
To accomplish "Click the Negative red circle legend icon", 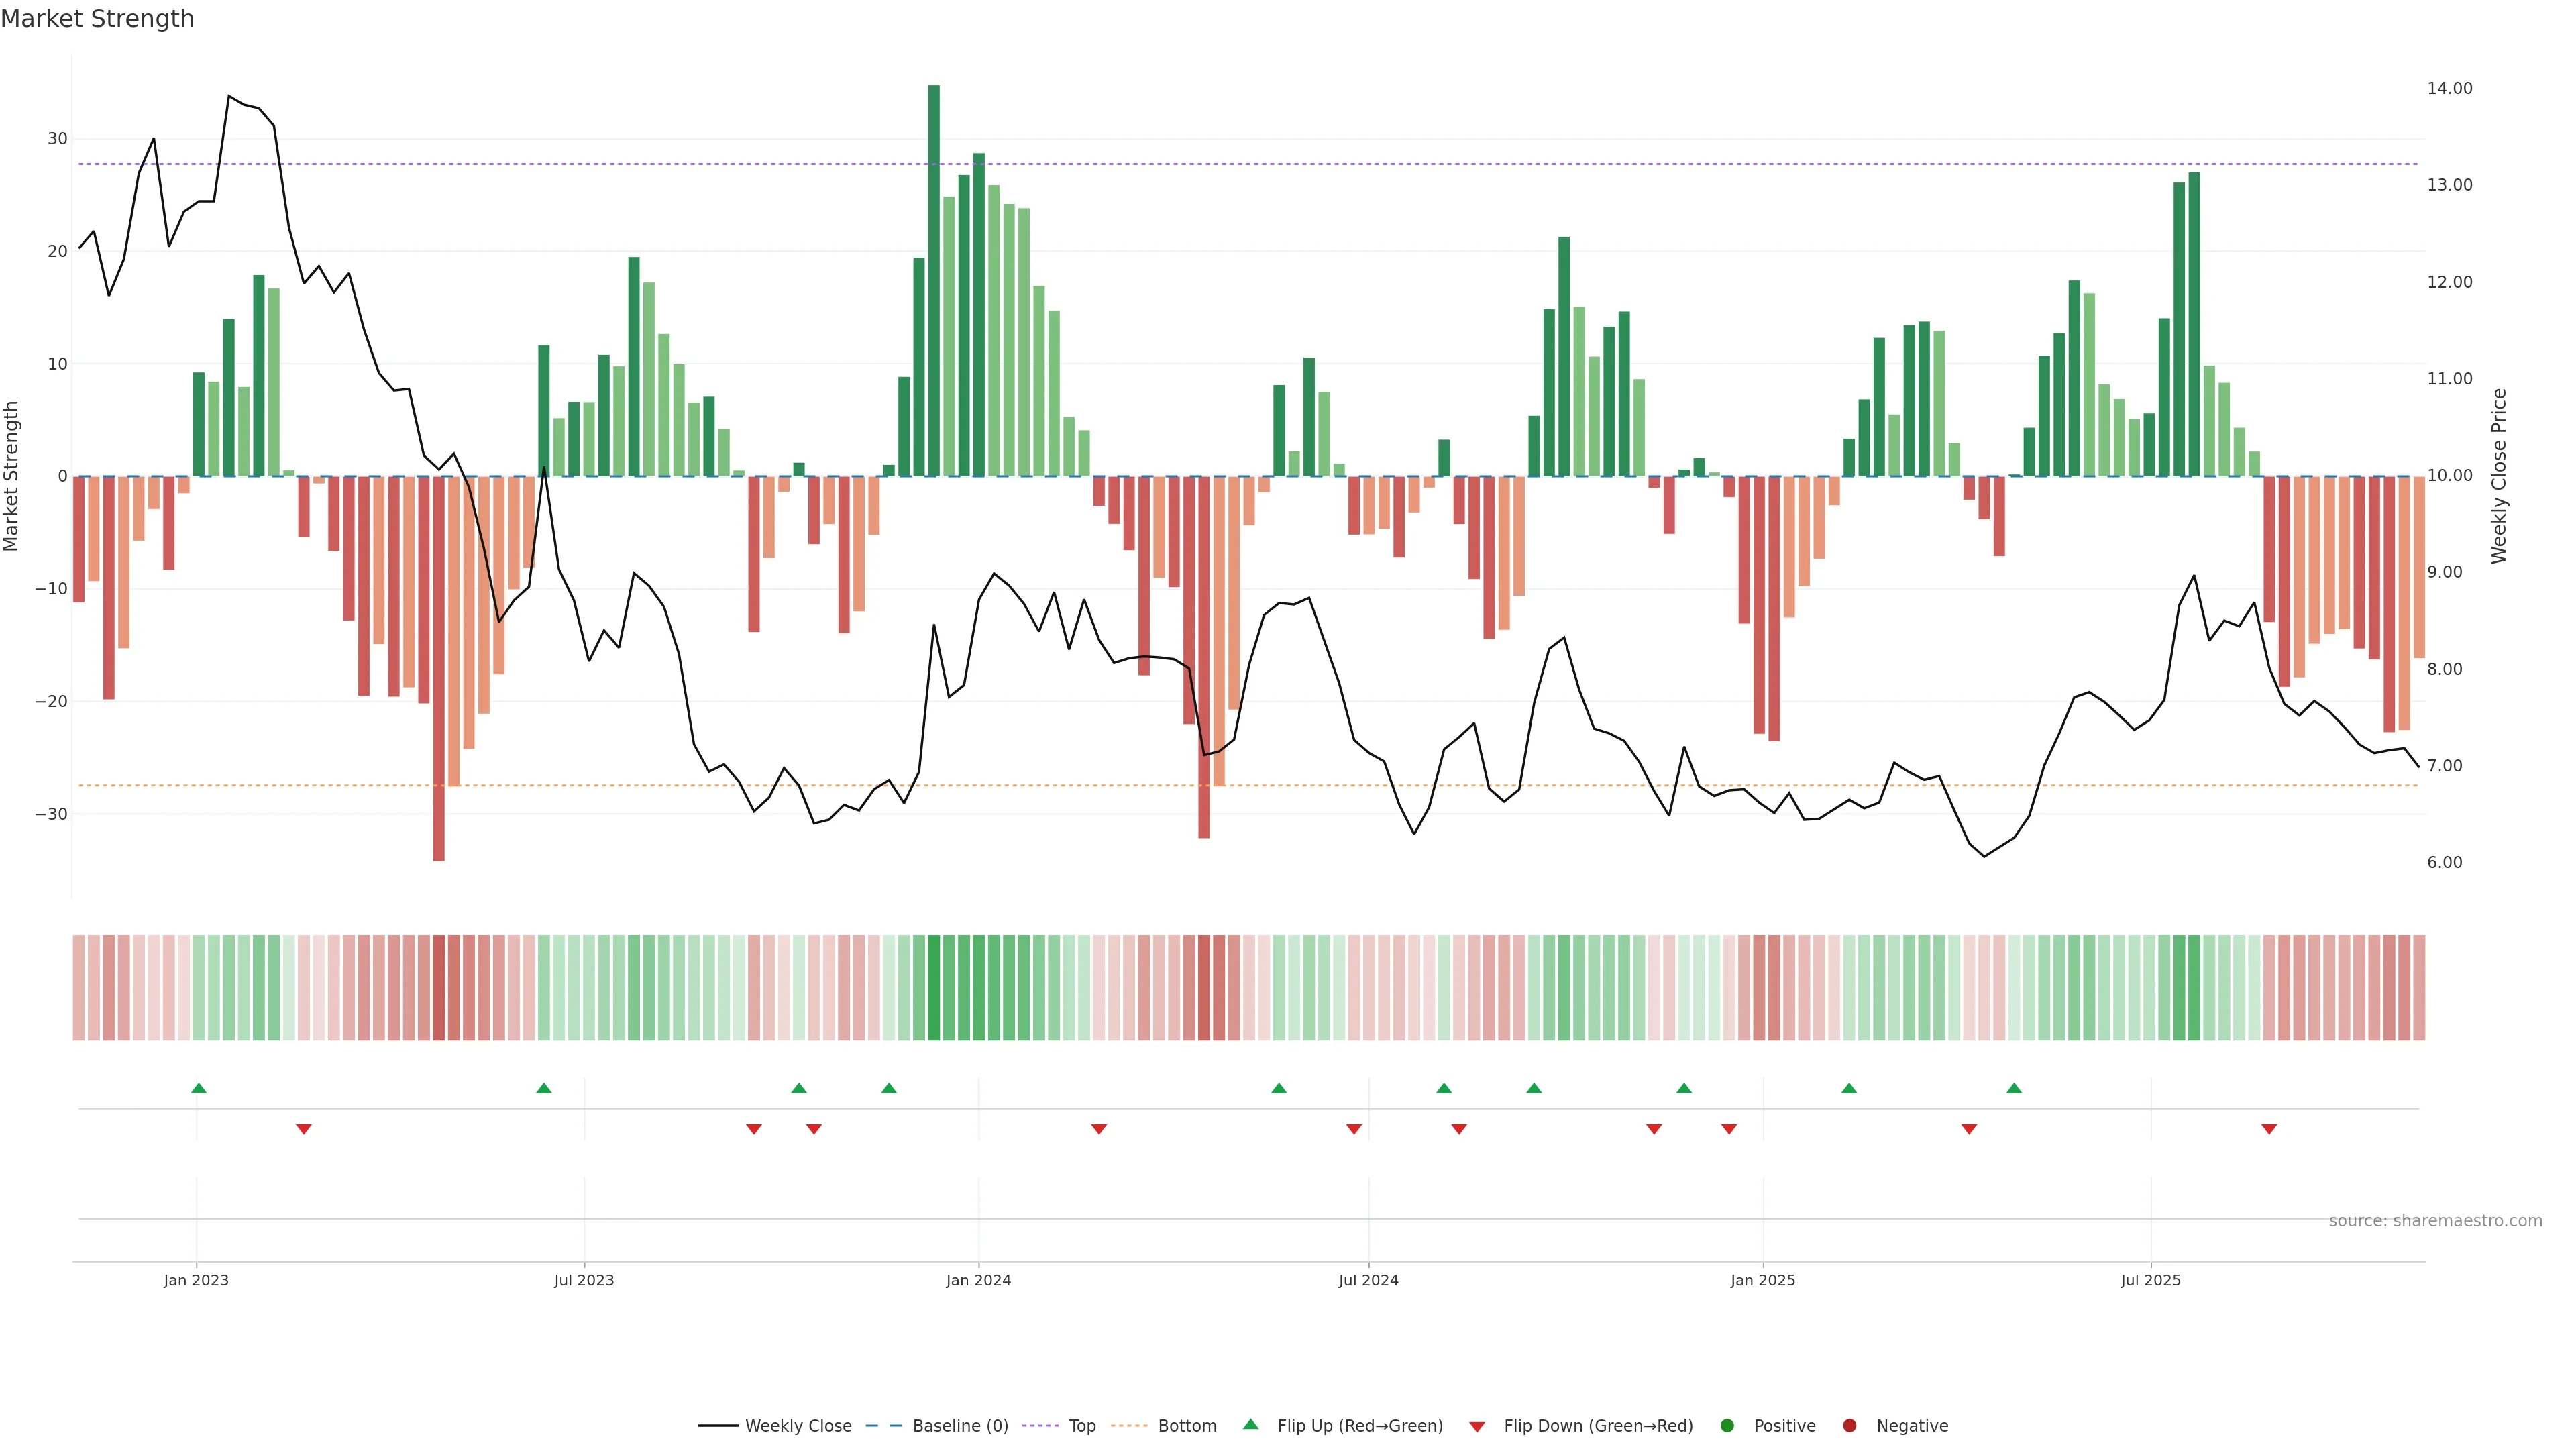I will coord(1849,1426).
